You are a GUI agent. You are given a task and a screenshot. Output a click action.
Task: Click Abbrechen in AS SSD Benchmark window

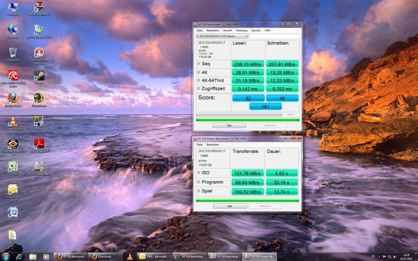pyautogui.click(x=270, y=125)
